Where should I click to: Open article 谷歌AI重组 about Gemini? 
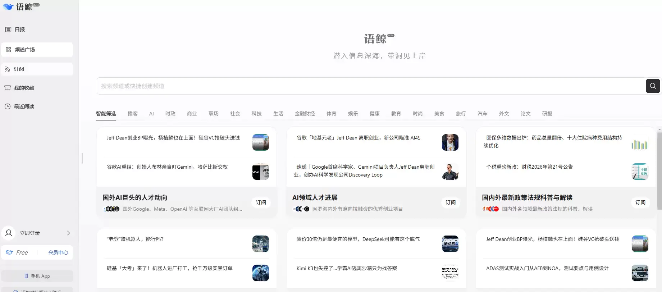(167, 167)
